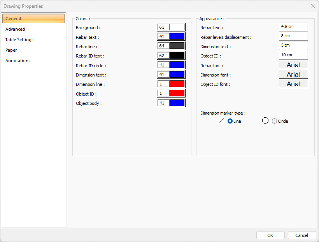Choose the Rebar font Arial button
The height and width of the screenshot is (242, 319).
pyautogui.click(x=293, y=65)
